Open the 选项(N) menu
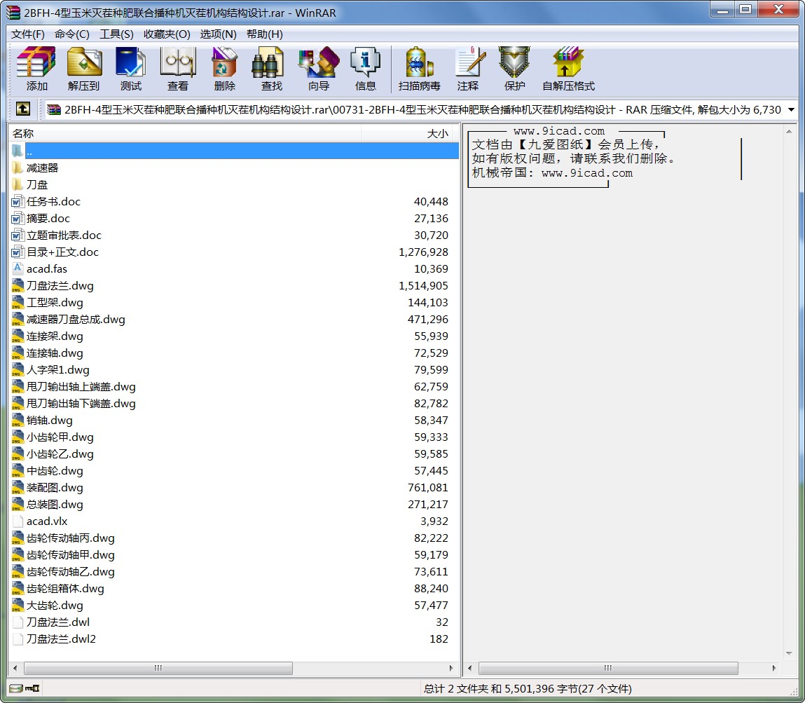The height and width of the screenshot is (703, 805). (x=218, y=34)
